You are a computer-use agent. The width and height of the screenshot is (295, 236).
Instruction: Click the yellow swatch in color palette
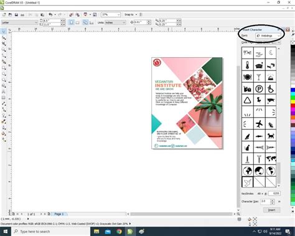coord(293,101)
